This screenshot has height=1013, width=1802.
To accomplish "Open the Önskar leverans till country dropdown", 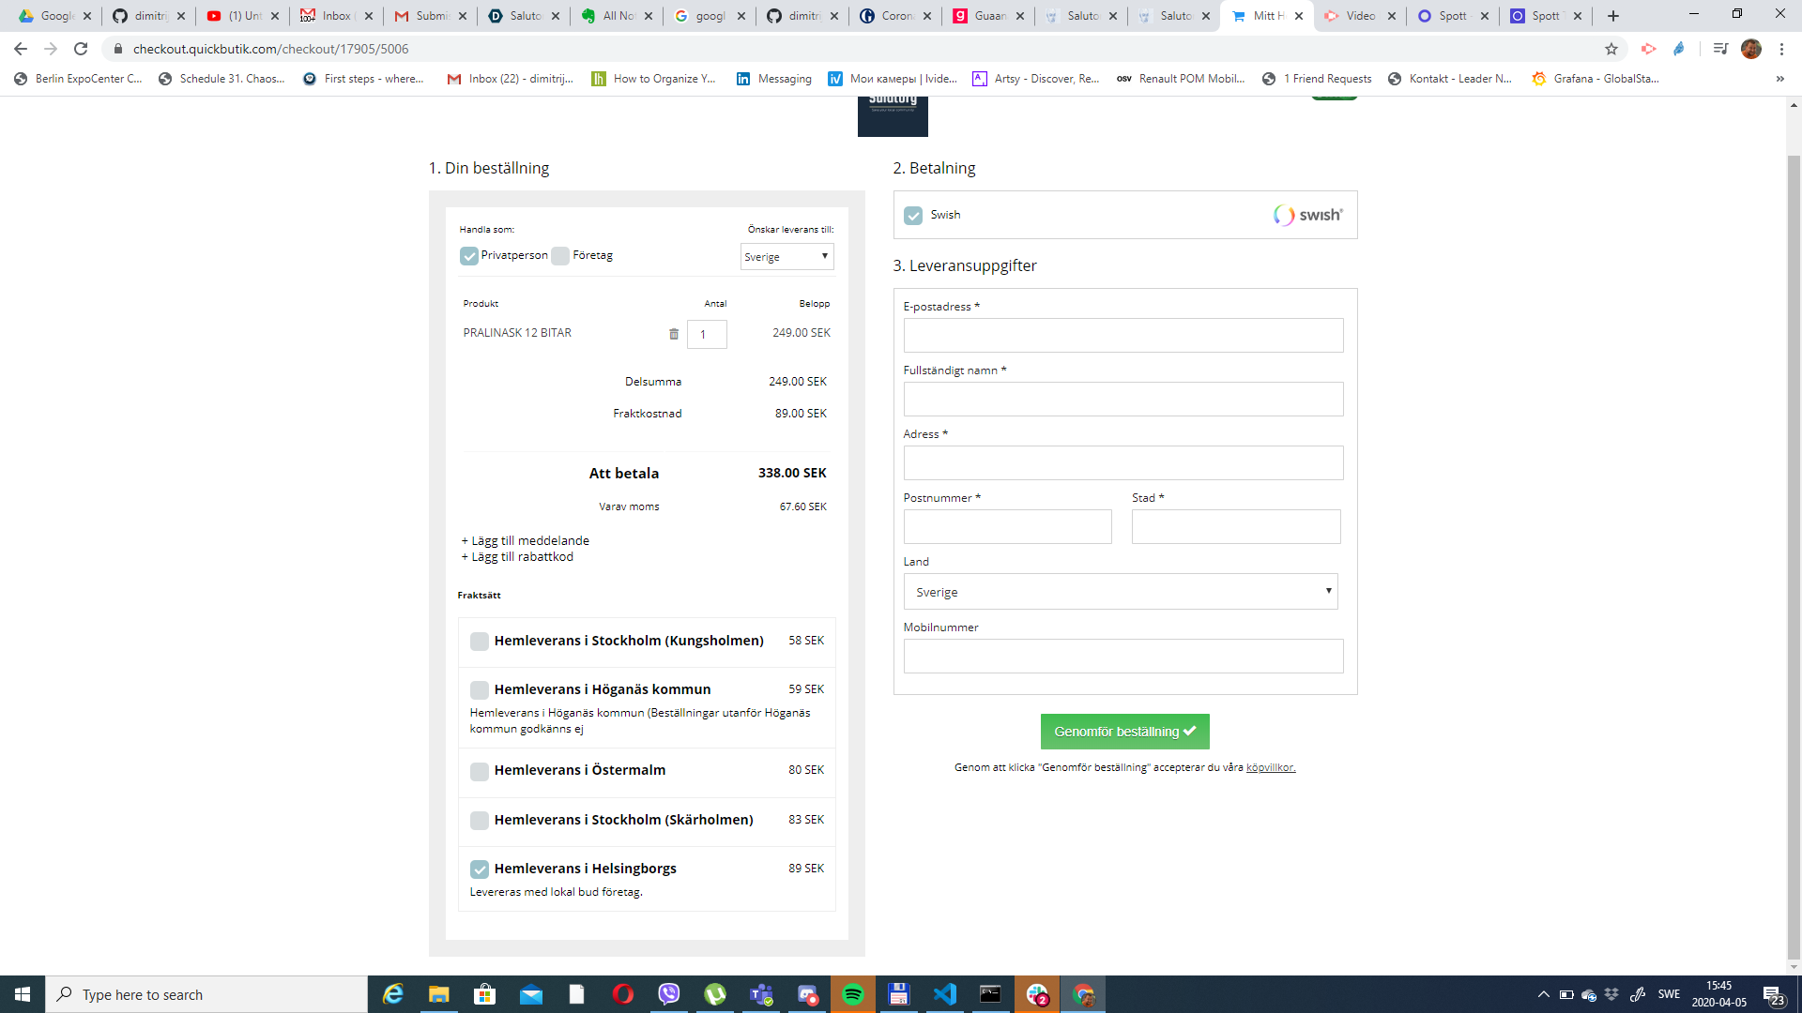I will point(786,257).
